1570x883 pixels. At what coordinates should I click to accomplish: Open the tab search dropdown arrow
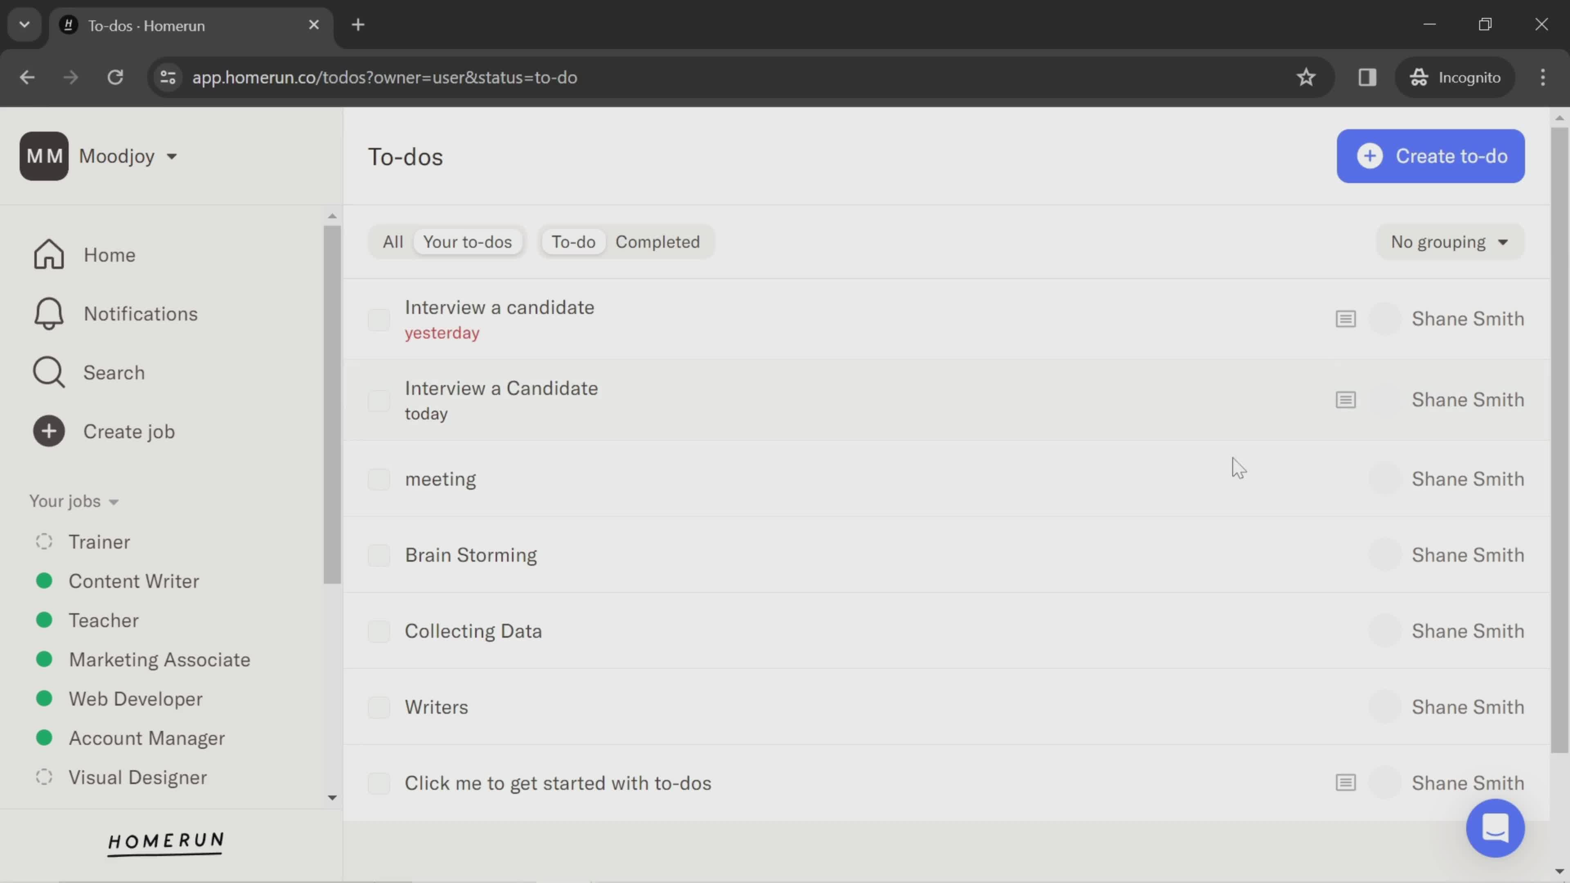25,25
